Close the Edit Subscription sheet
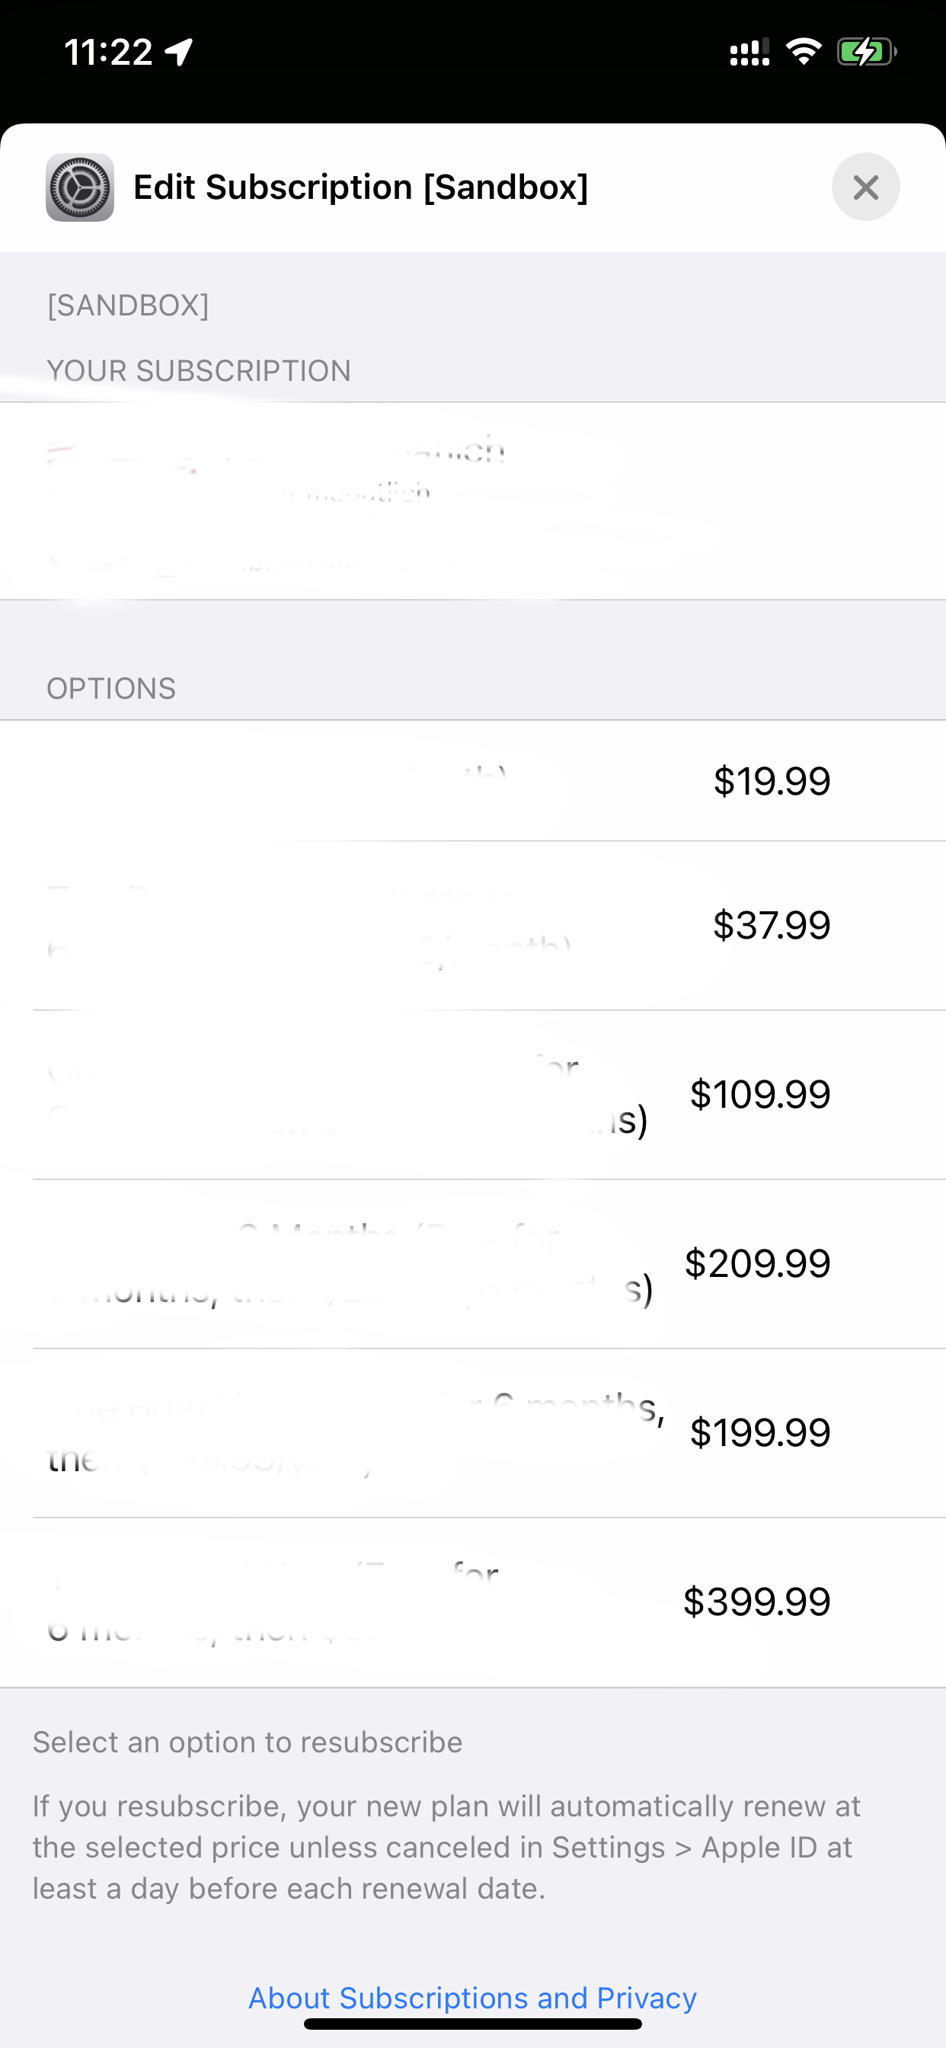The image size is (946, 2048). (x=865, y=187)
